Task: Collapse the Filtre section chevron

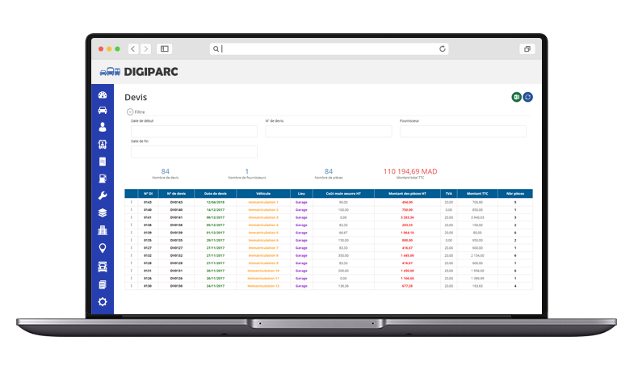Action: point(130,112)
